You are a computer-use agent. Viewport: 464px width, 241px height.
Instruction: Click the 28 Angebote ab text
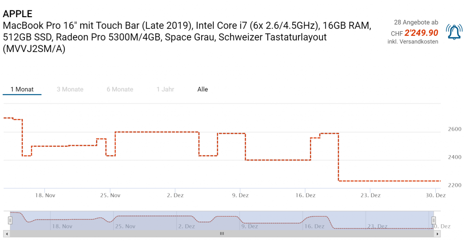416,22
